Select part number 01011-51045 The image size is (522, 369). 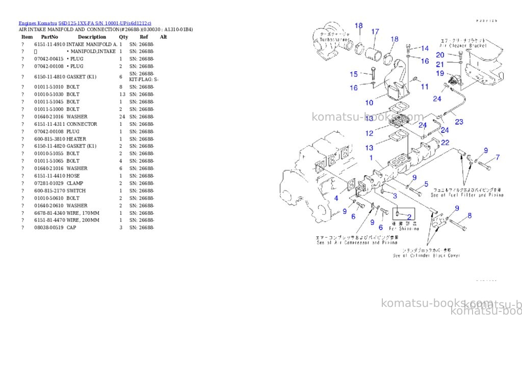[48, 102]
